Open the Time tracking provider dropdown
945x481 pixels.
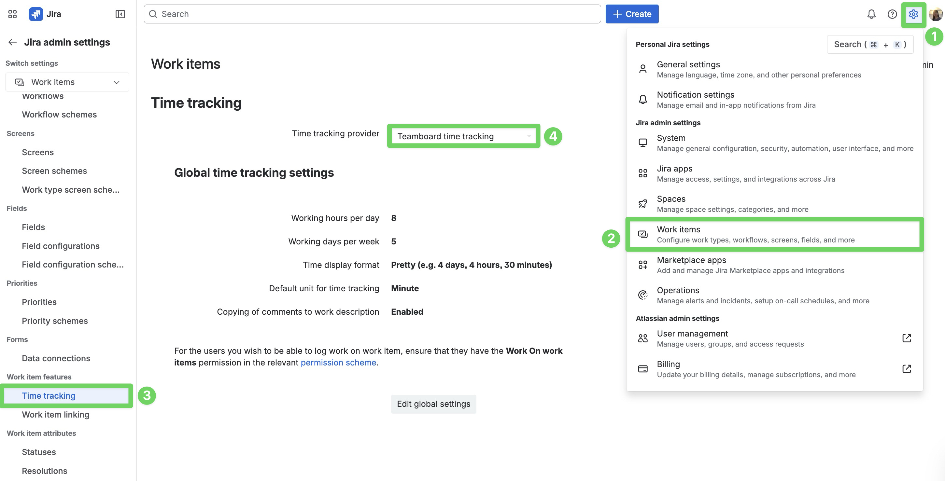click(x=463, y=136)
